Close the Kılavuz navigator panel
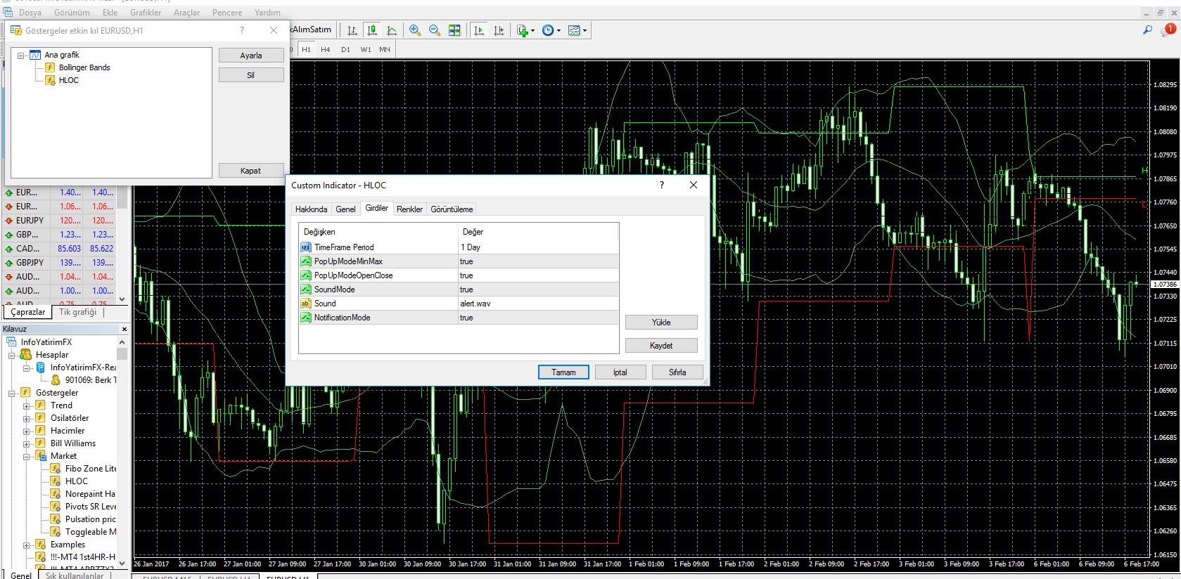The image size is (1181, 579). [125, 329]
